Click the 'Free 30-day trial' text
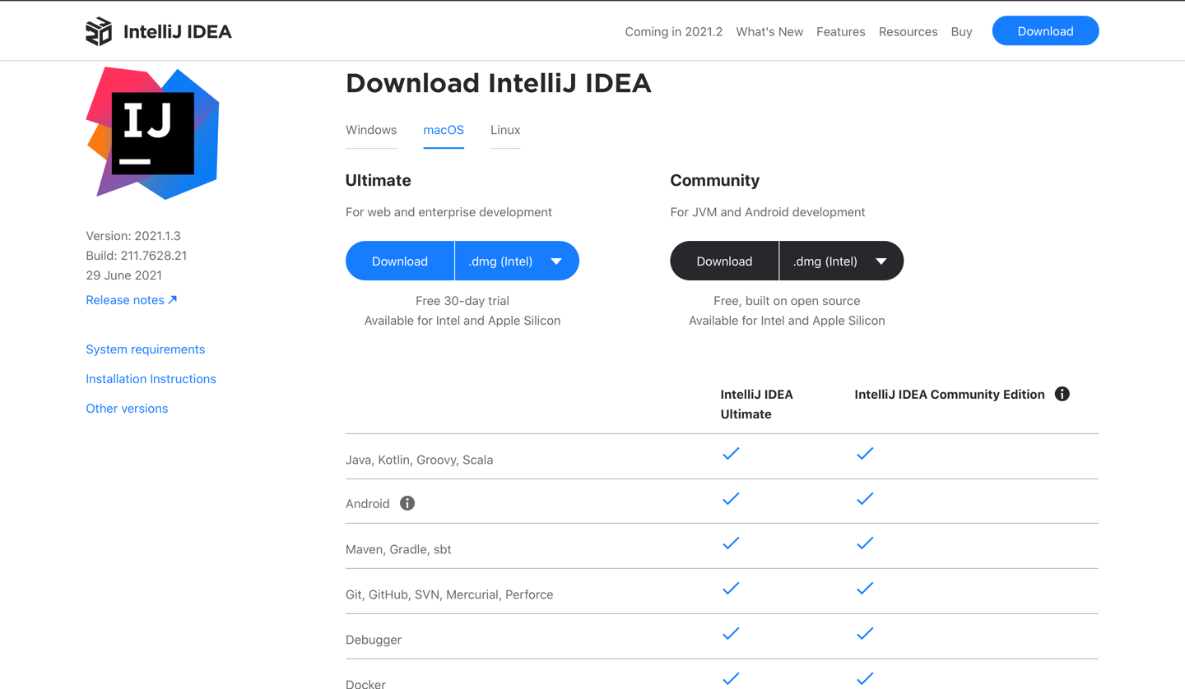Viewport: 1185px width, 689px height. click(462, 301)
